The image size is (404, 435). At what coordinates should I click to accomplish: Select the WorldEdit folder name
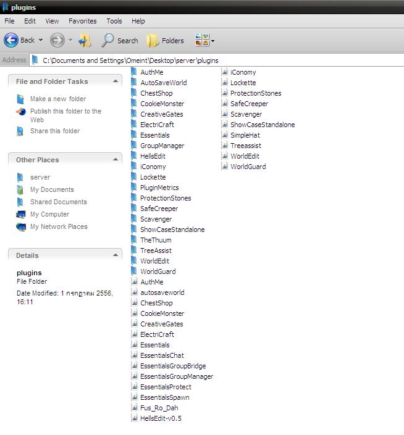(x=154, y=261)
